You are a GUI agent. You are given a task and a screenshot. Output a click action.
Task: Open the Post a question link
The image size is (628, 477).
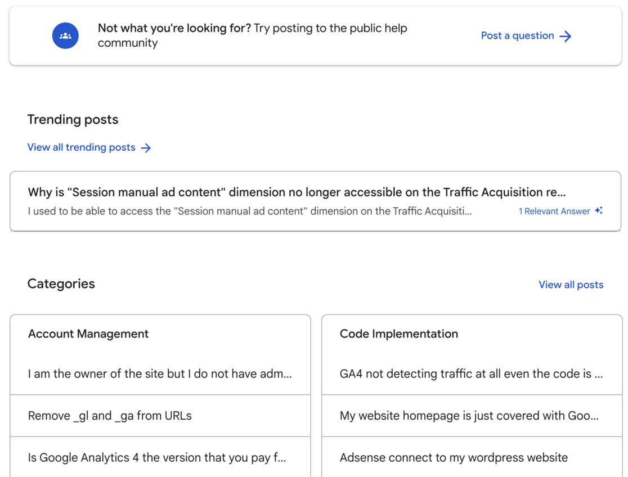[x=517, y=36]
